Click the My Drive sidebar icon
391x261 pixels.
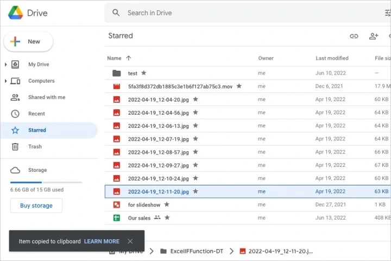(15, 65)
